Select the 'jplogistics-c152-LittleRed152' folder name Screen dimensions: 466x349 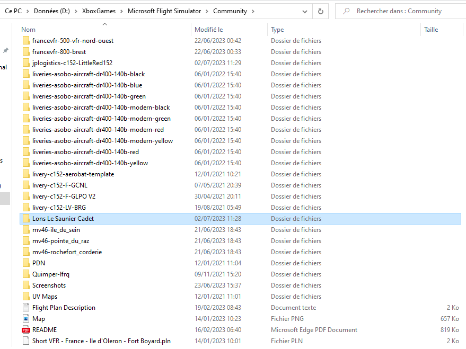[72, 63]
